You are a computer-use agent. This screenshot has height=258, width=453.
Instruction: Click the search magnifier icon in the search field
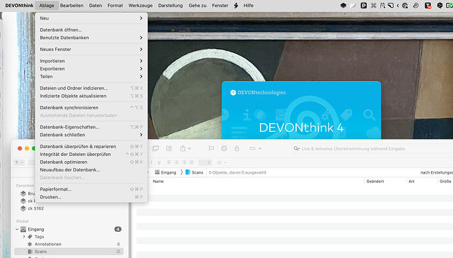pyautogui.click(x=296, y=149)
